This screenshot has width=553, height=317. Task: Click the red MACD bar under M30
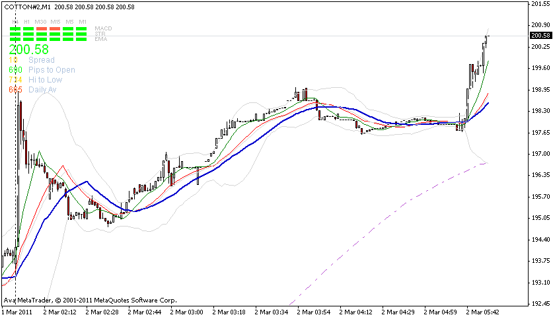(42, 30)
